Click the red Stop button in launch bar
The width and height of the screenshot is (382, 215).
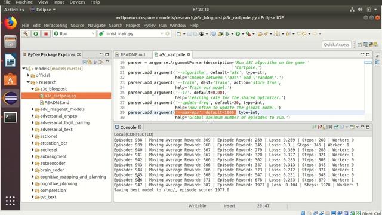[46, 33]
